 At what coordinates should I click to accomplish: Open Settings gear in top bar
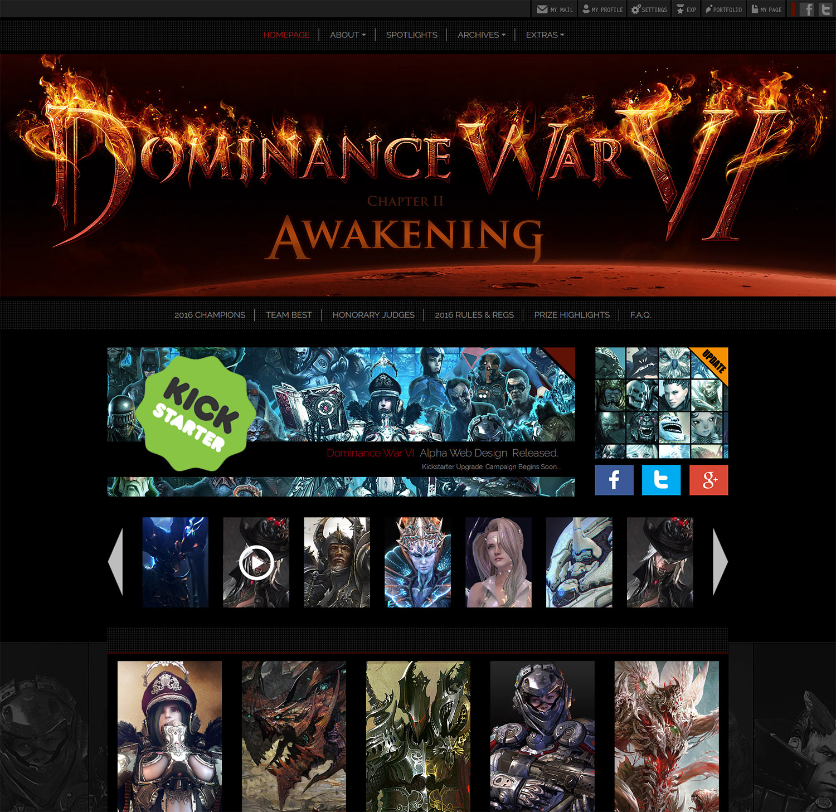click(x=649, y=9)
